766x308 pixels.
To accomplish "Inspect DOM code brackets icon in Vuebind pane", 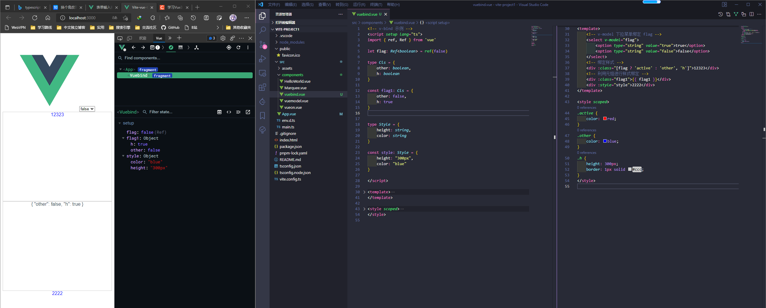I will tap(229, 112).
